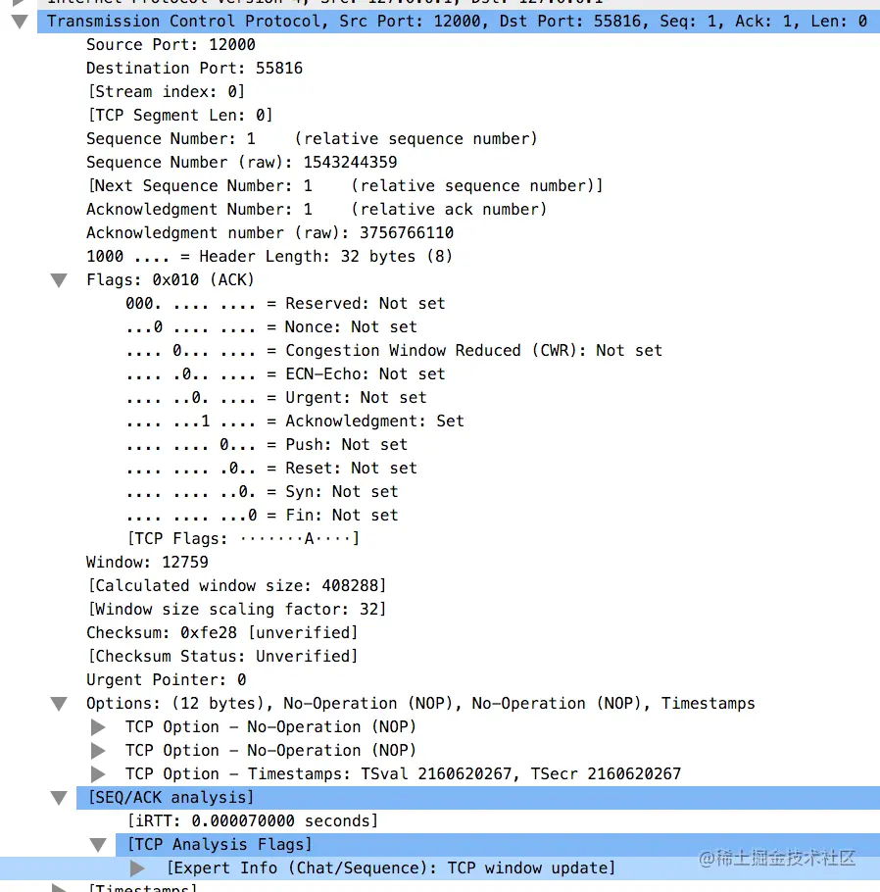Select the relative Acknowledgment Number: 1 row
Image resolution: width=880 pixels, height=892 pixels.
(317, 210)
